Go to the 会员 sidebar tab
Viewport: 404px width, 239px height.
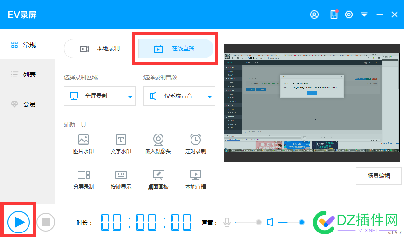point(27,104)
